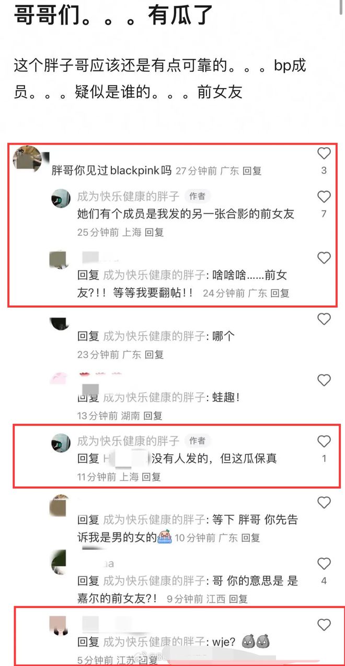The image size is (345, 666).
Task: Open author avatar beside 但这瓜保真 reply
Action: point(61,443)
